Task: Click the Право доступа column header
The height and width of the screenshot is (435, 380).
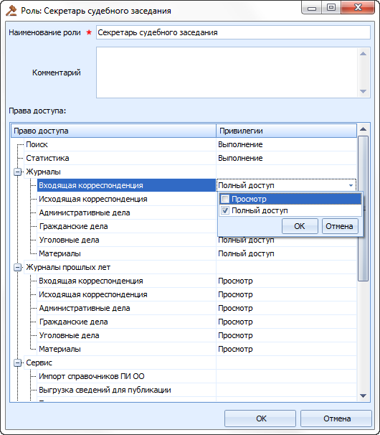Action: (x=113, y=131)
